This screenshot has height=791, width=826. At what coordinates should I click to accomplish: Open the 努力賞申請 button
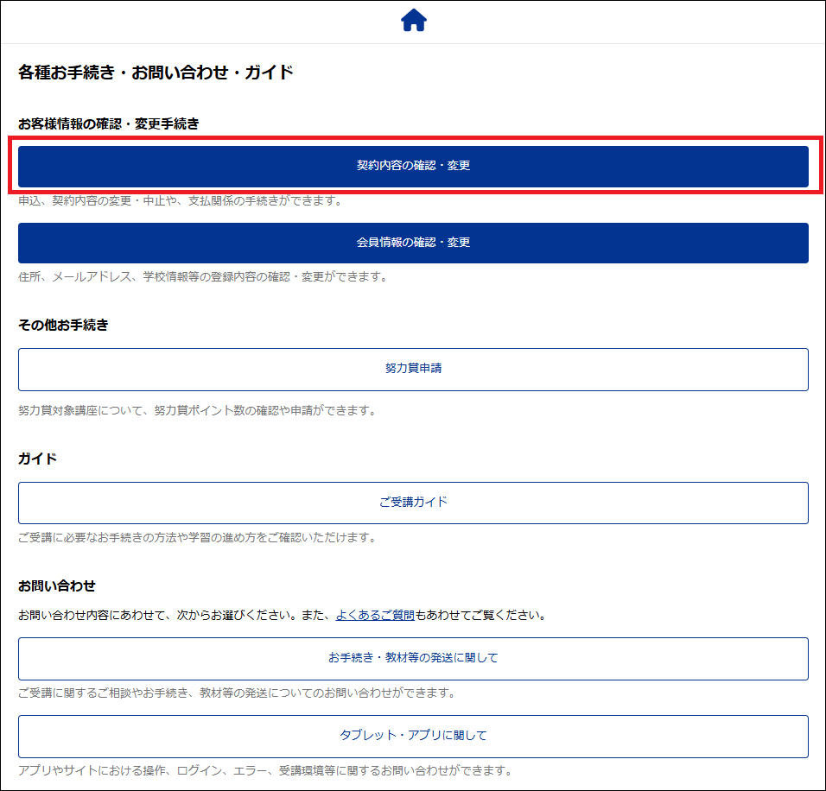coord(413,369)
